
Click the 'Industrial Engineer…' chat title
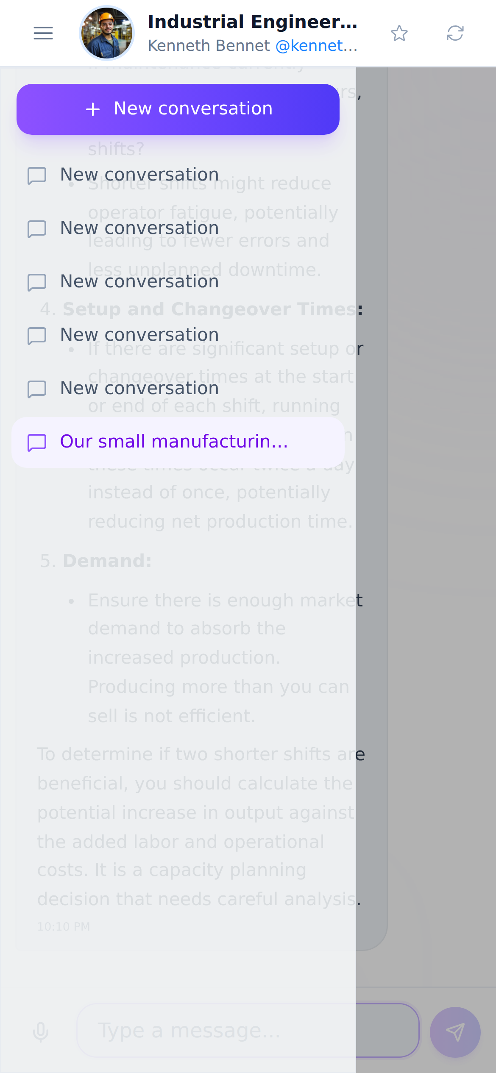click(x=253, y=22)
